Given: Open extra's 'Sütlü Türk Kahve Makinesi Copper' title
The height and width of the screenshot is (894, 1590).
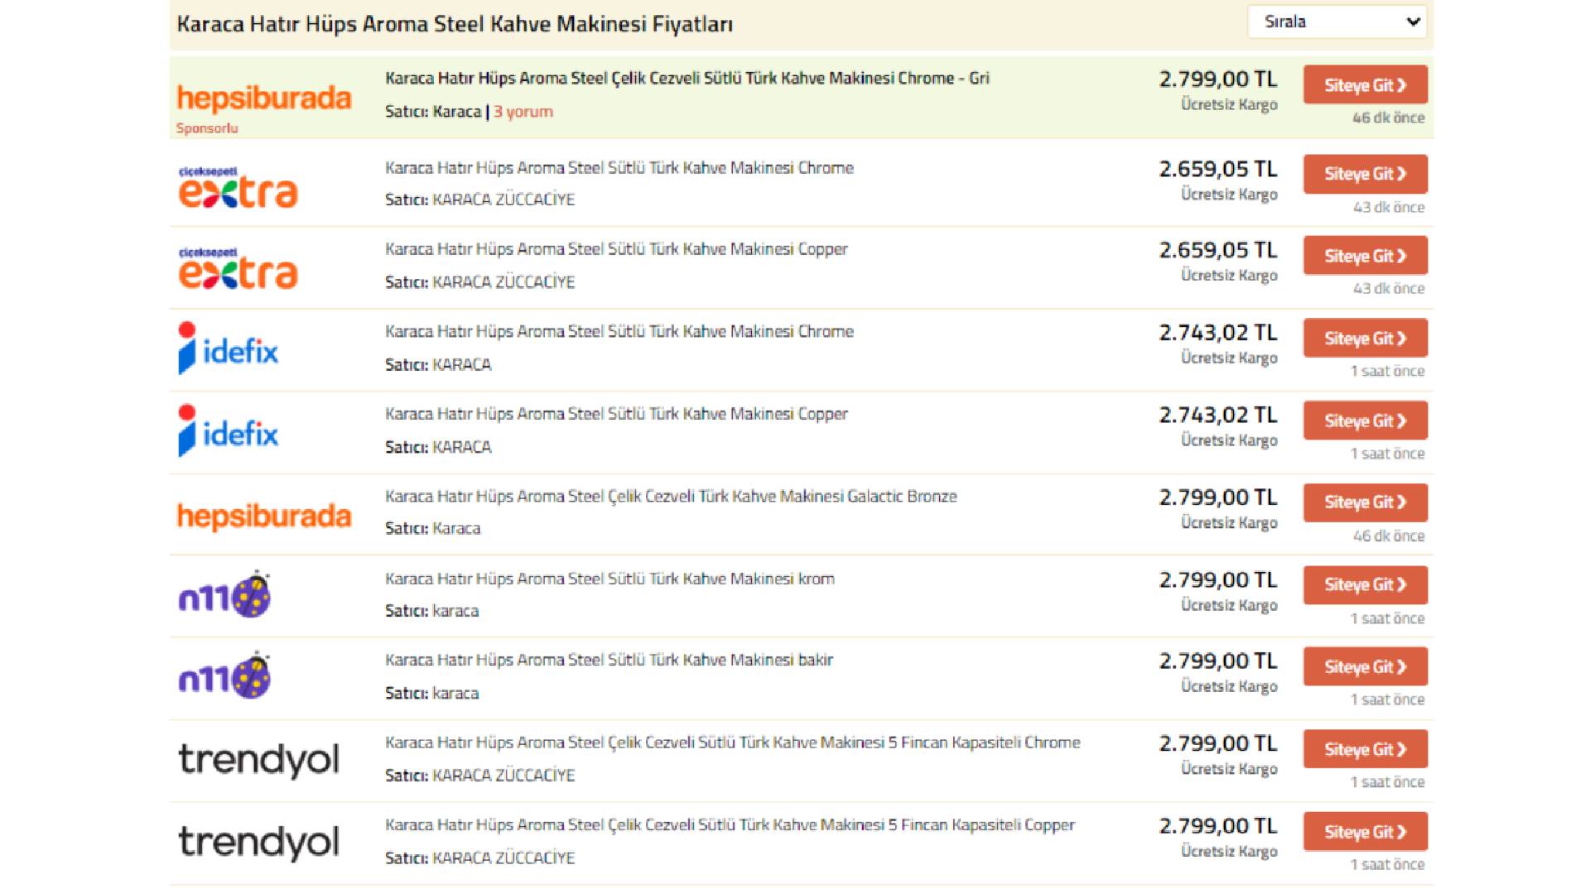Looking at the screenshot, I should click(x=616, y=248).
